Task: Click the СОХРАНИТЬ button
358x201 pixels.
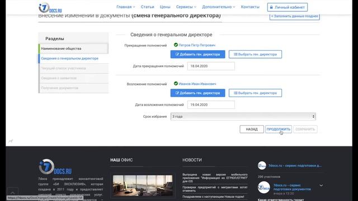Action: [305, 129]
